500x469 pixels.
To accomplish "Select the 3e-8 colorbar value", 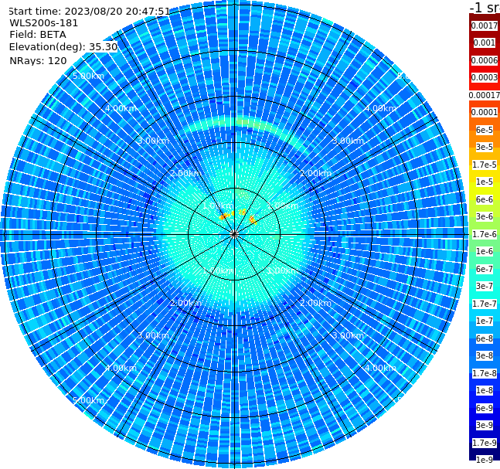I will [485, 355].
